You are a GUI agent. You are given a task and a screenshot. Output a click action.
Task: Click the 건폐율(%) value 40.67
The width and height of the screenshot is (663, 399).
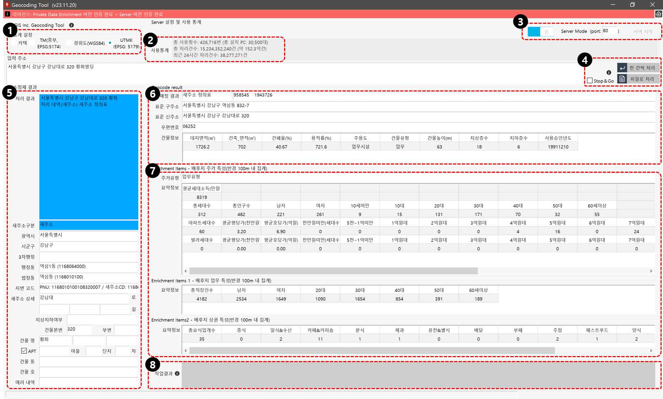tap(281, 147)
